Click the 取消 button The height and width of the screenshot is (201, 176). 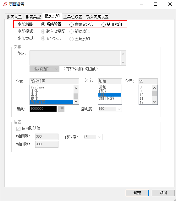163,193
